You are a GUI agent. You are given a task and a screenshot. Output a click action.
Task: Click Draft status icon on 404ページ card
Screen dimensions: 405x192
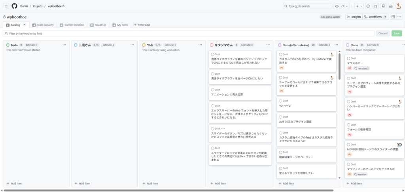280,101
